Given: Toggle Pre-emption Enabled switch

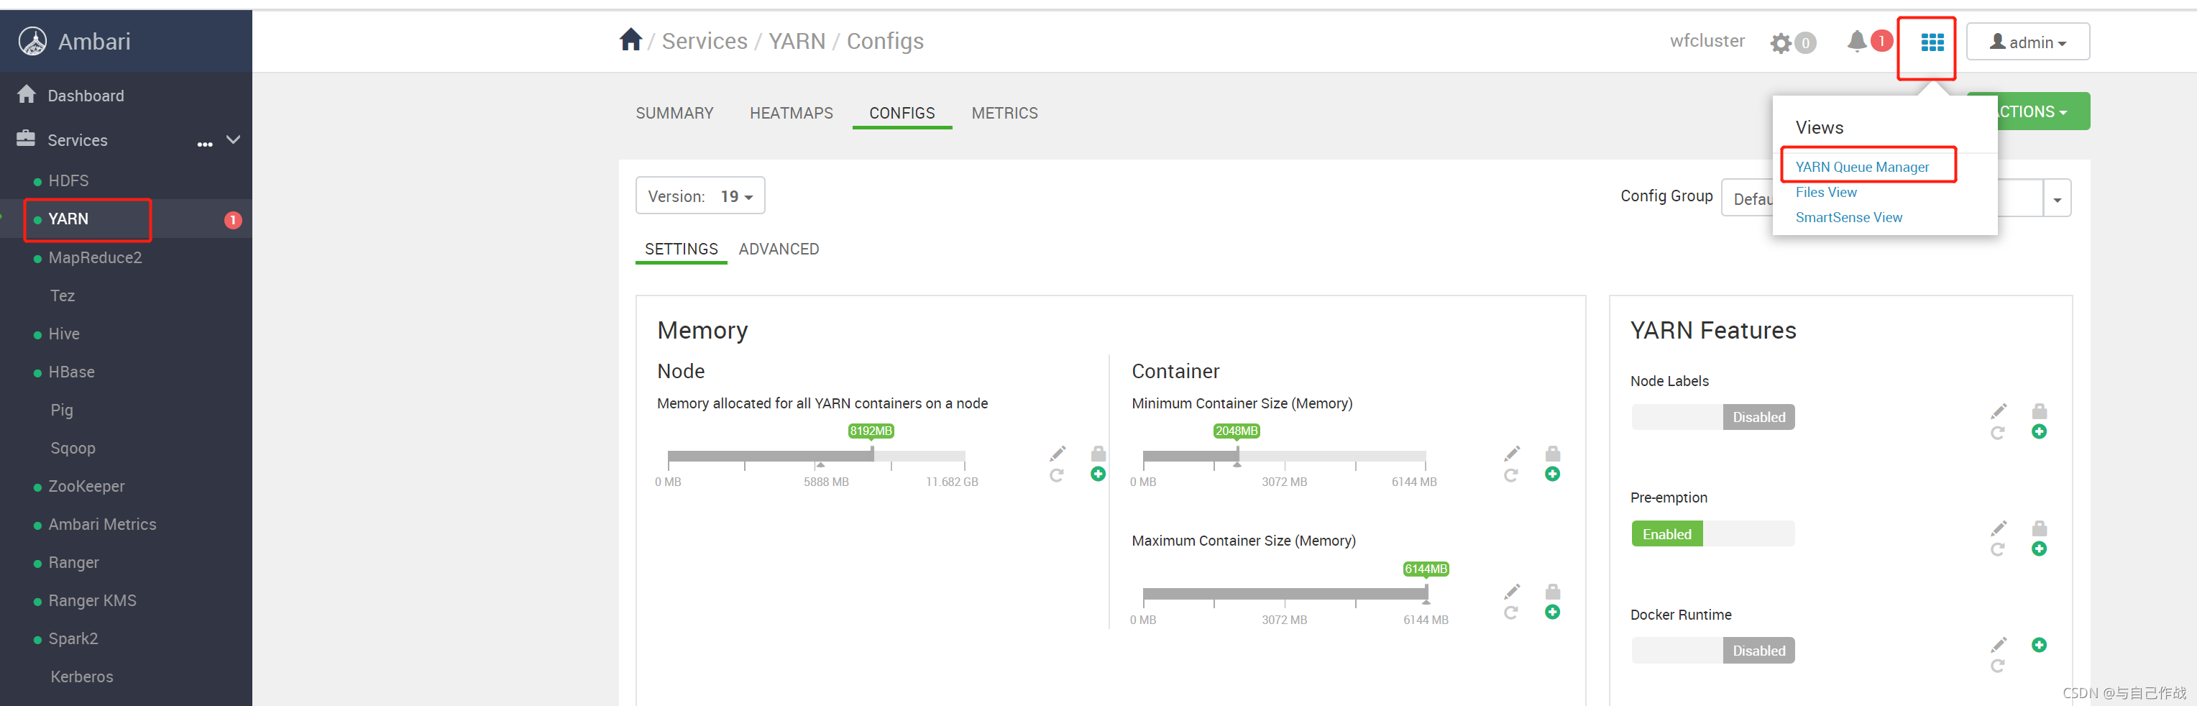Looking at the screenshot, I should pyautogui.click(x=1712, y=533).
